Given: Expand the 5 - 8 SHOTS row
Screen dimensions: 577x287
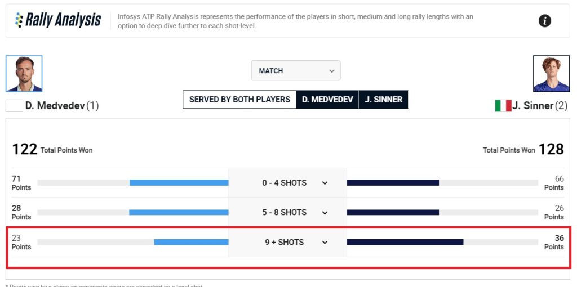Looking at the screenshot, I should coord(325,213).
